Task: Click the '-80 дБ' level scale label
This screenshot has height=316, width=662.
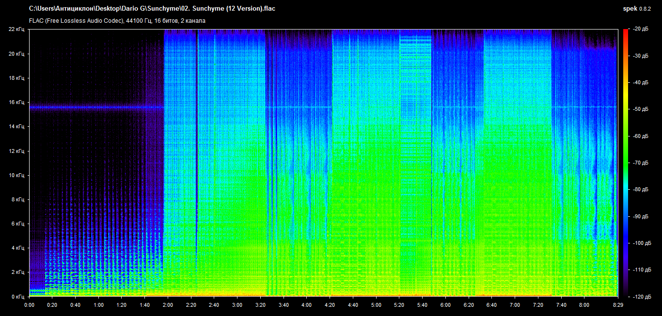Action: pos(640,189)
